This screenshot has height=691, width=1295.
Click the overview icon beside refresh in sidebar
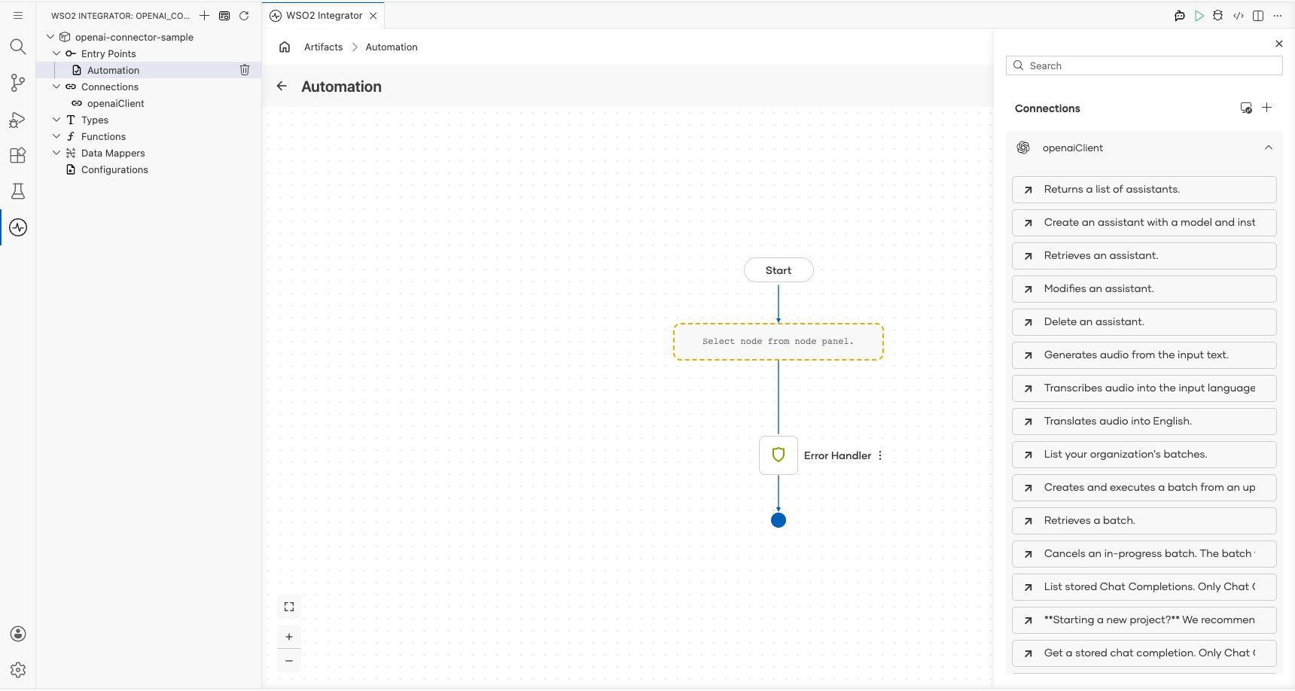coord(224,15)
